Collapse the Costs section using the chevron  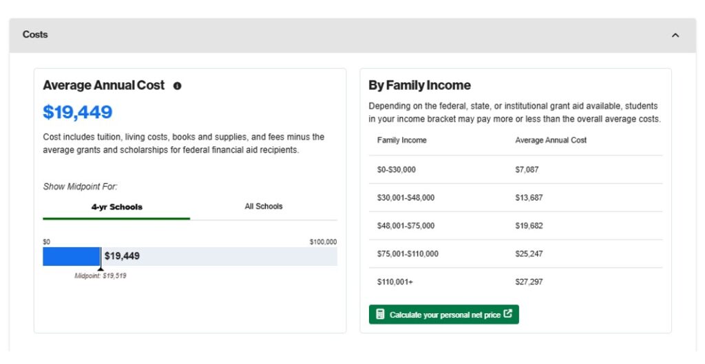click(x=675, y=35)
